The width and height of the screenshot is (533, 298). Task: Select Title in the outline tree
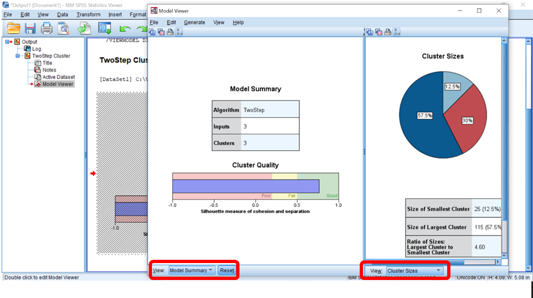click(47, 63)
